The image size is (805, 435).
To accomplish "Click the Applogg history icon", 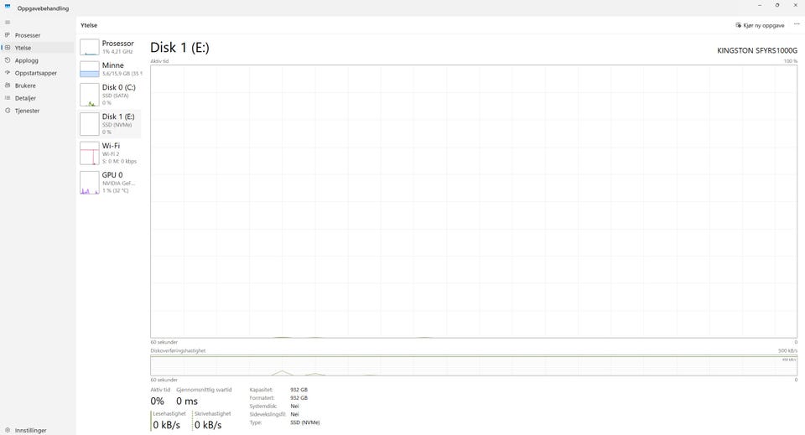I will click(8, 60).
